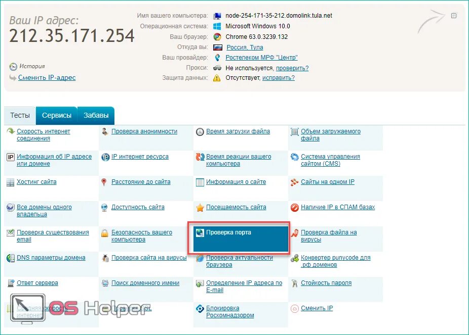469x335 pixels.
Task: Open Блокировка Роскомнадзором link
Action: [230, 311]
